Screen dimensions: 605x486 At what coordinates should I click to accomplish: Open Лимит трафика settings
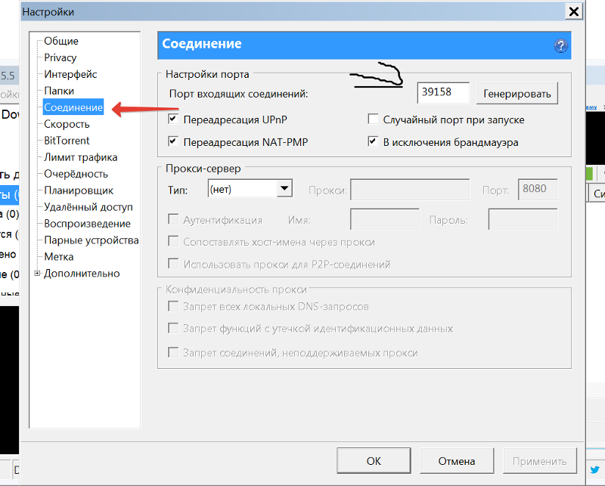click(x=80, y=157)
